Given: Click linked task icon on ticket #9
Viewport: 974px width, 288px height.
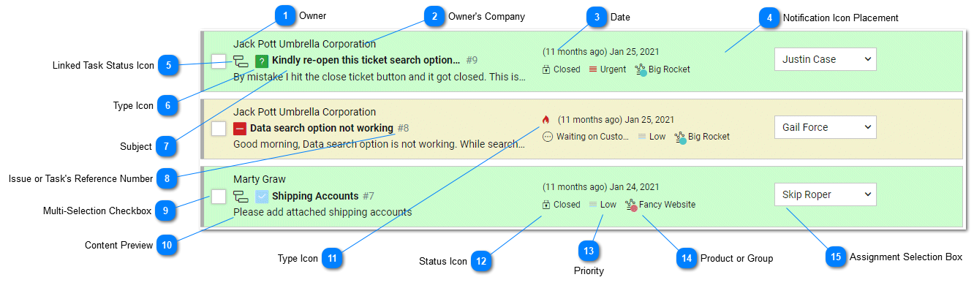Looking at the screenshot, I should (241, 61).
